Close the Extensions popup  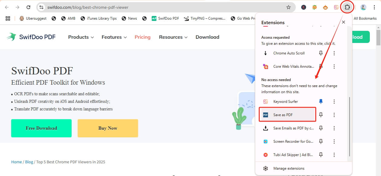343,22
